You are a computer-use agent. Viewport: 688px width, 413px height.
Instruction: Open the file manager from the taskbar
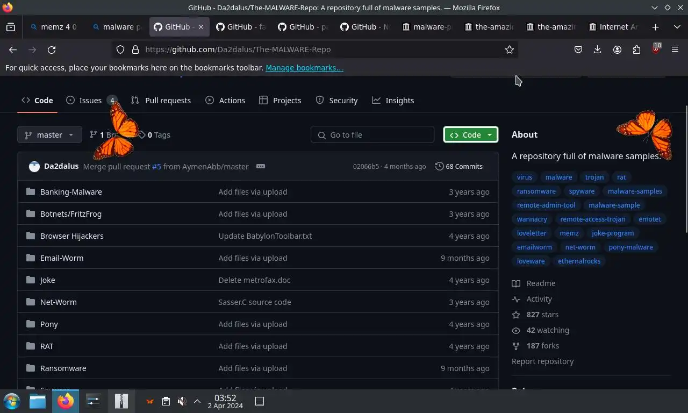[38, 401]
